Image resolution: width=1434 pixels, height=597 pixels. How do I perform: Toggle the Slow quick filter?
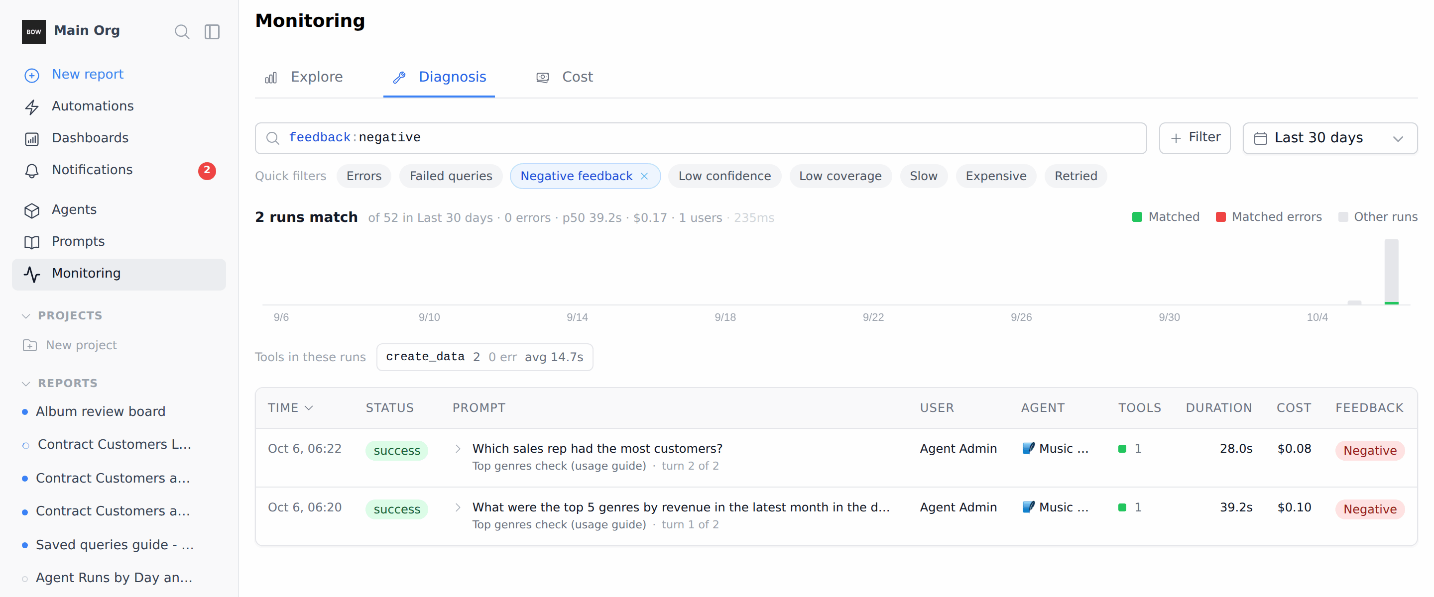[923, 177]
